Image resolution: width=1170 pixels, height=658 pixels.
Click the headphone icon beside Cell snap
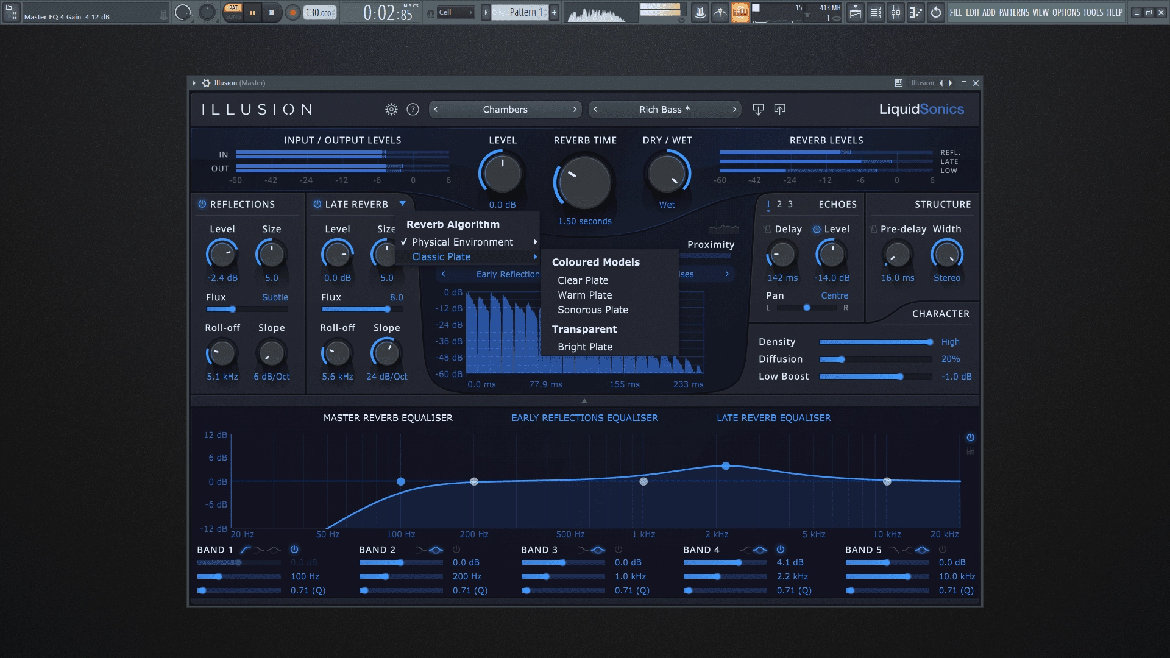pyautogui.click(x=431, y=13)
